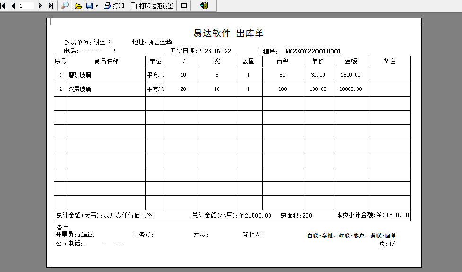Viewport: 462px width, 272px height.
Task: Open 打印边距设置 print margin settings
Action: pos(152,6)
